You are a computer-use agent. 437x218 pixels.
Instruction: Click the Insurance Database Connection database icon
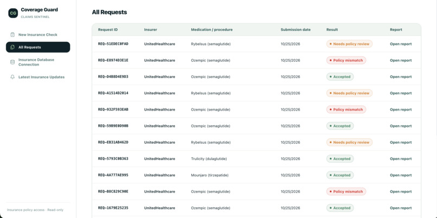click(x=12, y=62)
